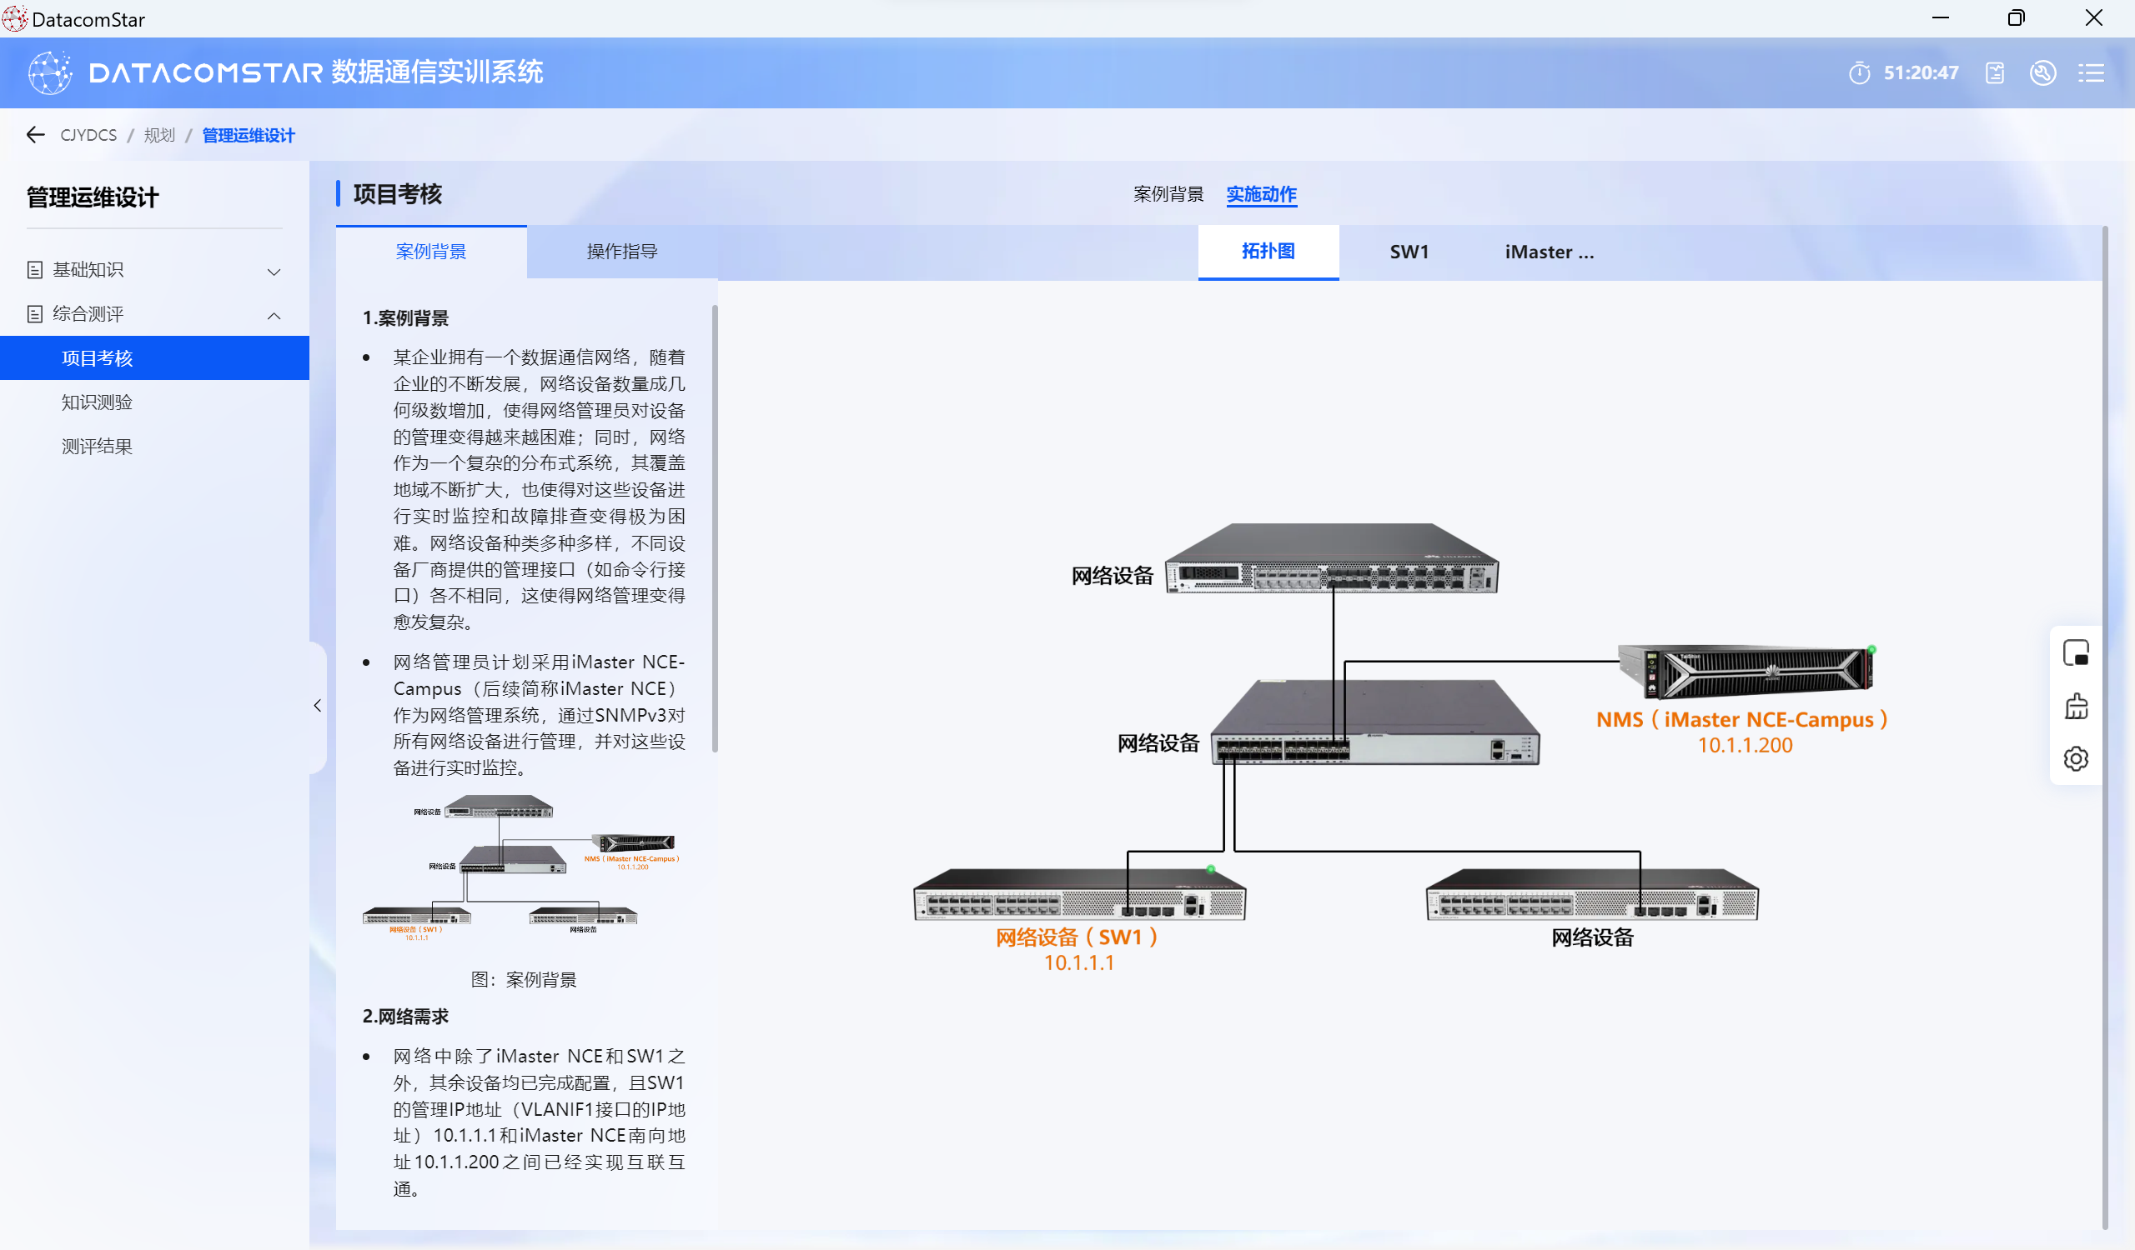This screenshot has width=2135, height=1250.
Task: Click the stopwatch timer icon
Action: (1859, 72)
